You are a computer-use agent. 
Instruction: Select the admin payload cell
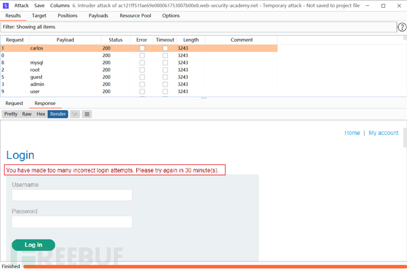click(65, 84)
